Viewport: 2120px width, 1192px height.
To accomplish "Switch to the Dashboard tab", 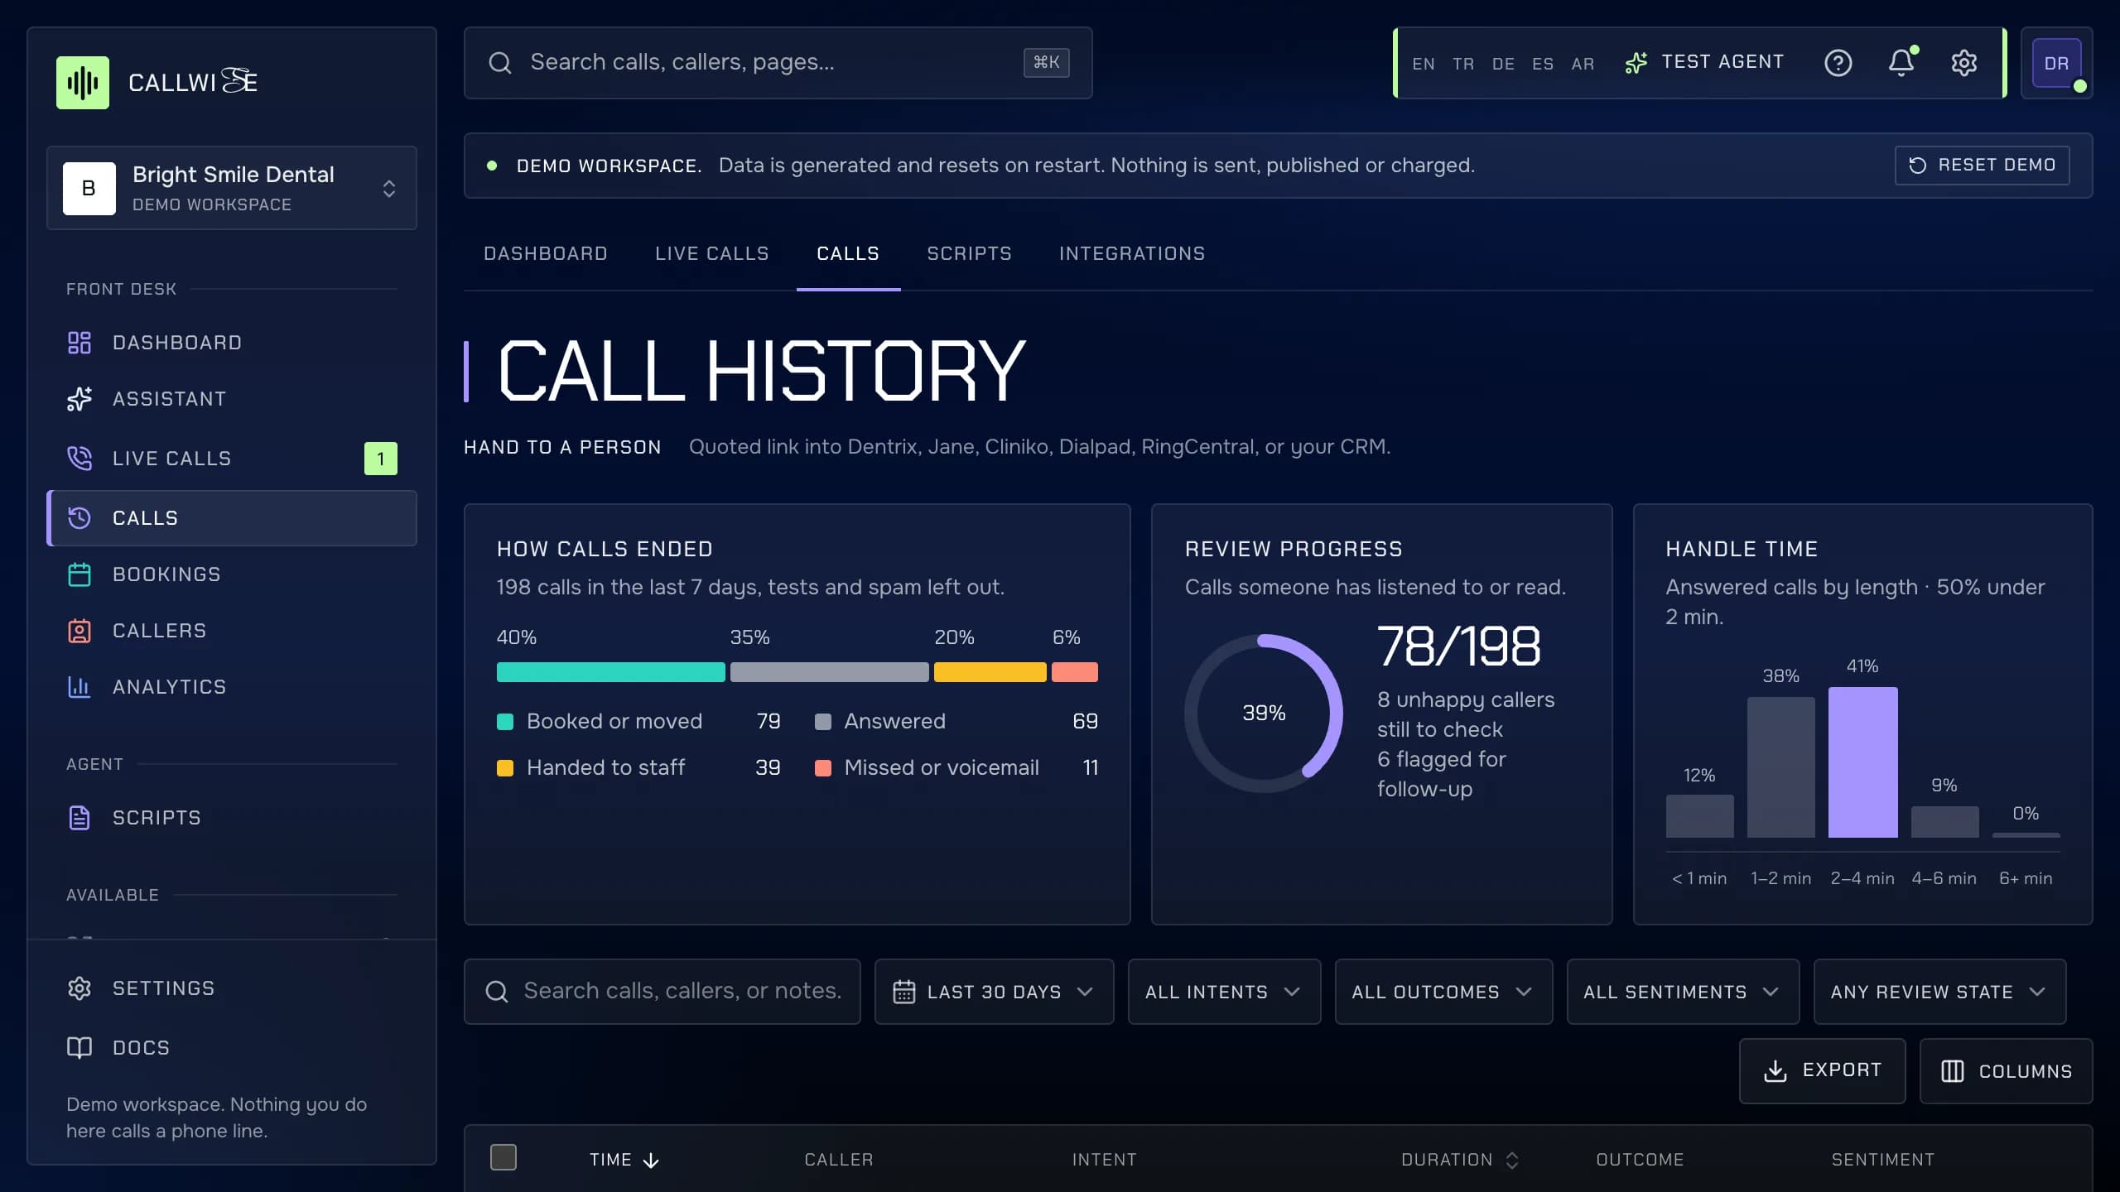I will pos(546,253).
